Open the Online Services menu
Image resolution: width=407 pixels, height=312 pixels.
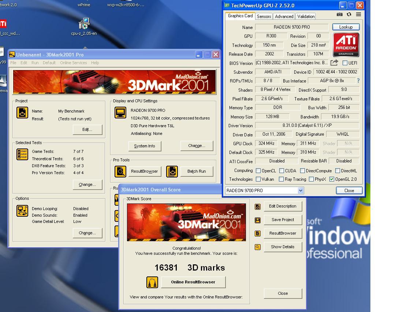pos(73,63)
